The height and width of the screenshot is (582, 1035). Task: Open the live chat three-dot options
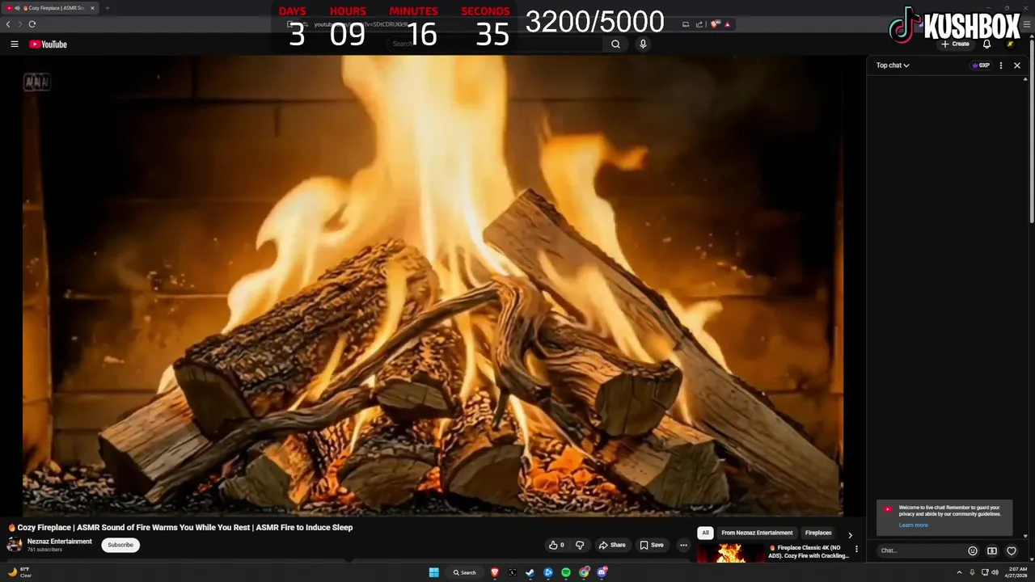(x=1001, y=65)
